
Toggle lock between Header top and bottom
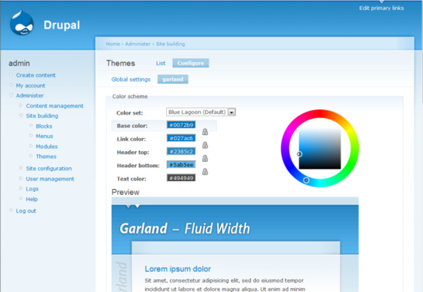click(205, 158)
